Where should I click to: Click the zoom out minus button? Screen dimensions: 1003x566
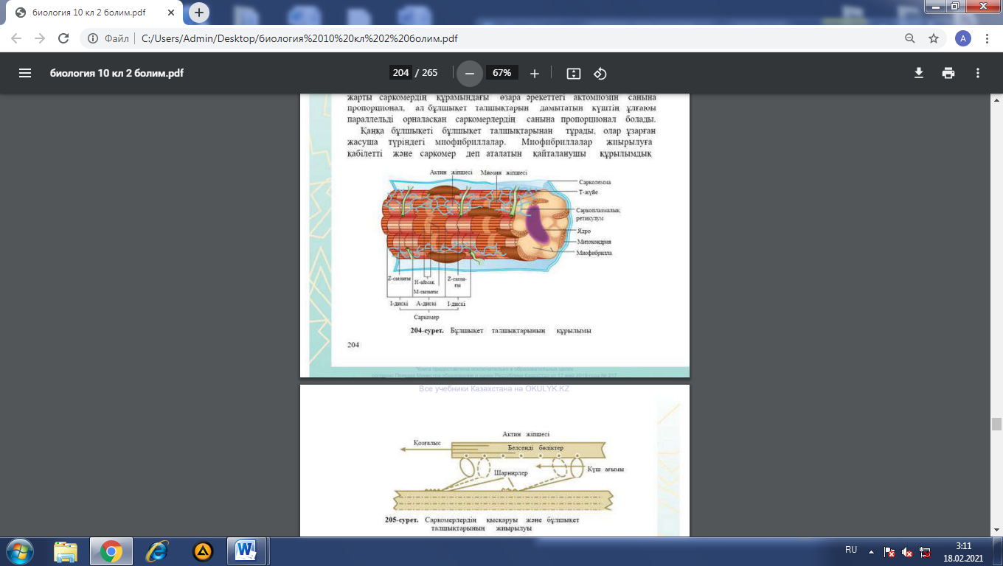[469, 73]
